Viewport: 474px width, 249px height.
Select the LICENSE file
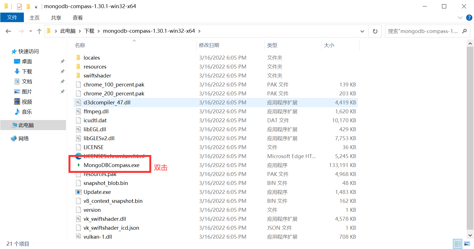[93, 147]
